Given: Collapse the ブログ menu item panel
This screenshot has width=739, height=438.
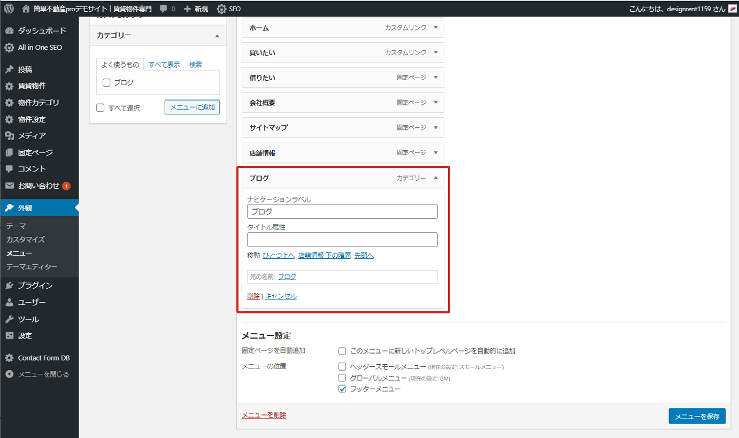Looking at the screenshot, I should (436, 178).
